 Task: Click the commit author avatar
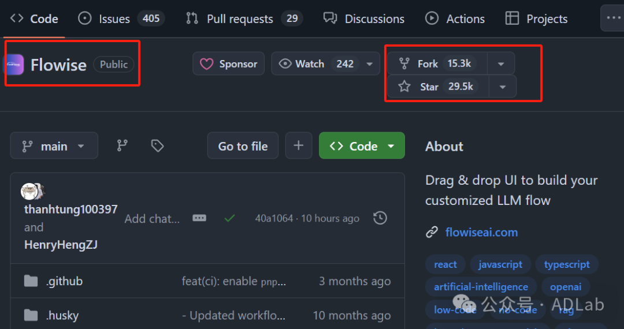coord(30,192)
